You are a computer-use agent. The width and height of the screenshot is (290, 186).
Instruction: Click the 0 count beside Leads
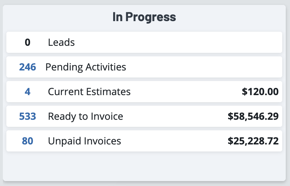(28, 43)
